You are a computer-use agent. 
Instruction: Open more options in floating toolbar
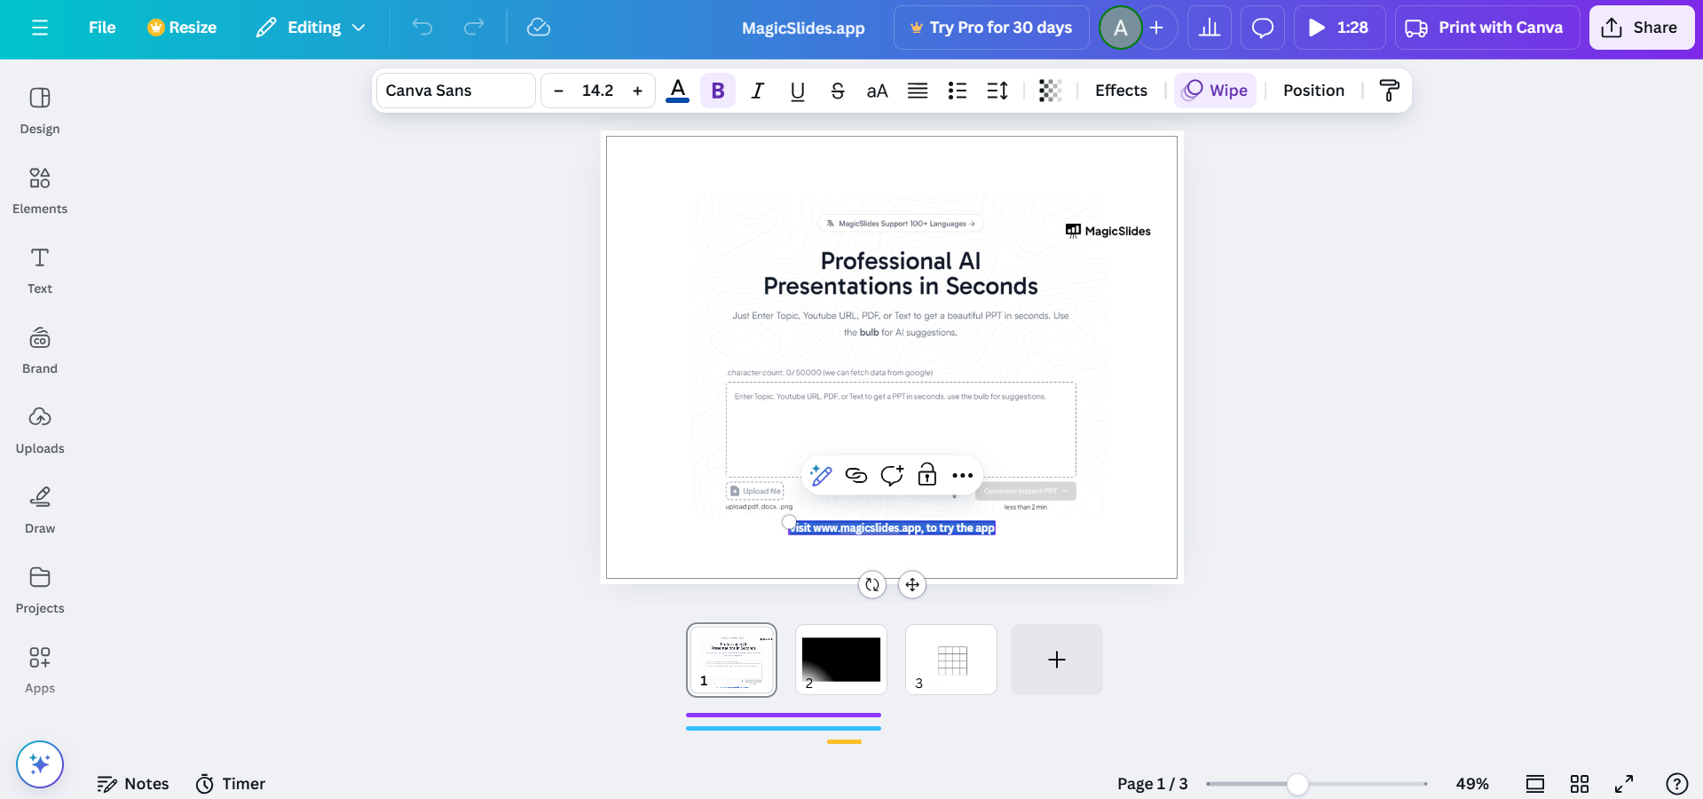963,475
